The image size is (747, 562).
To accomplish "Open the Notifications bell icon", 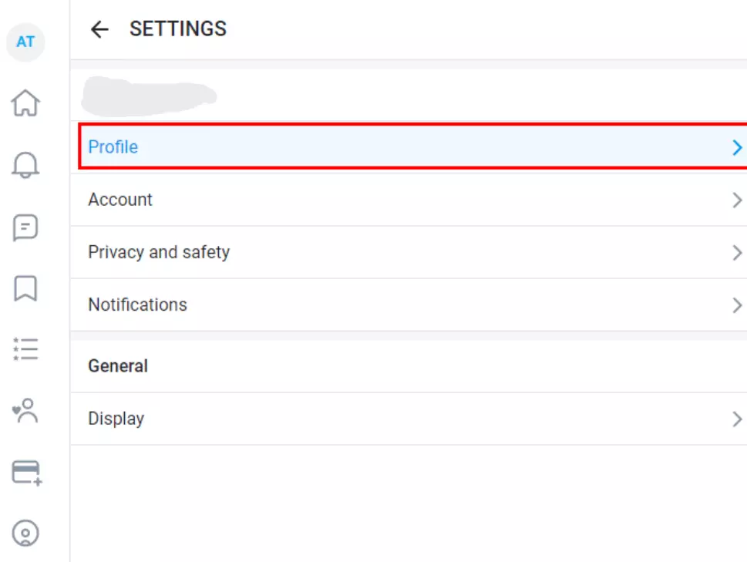I will pyautogui.click(x=25, y=165).
